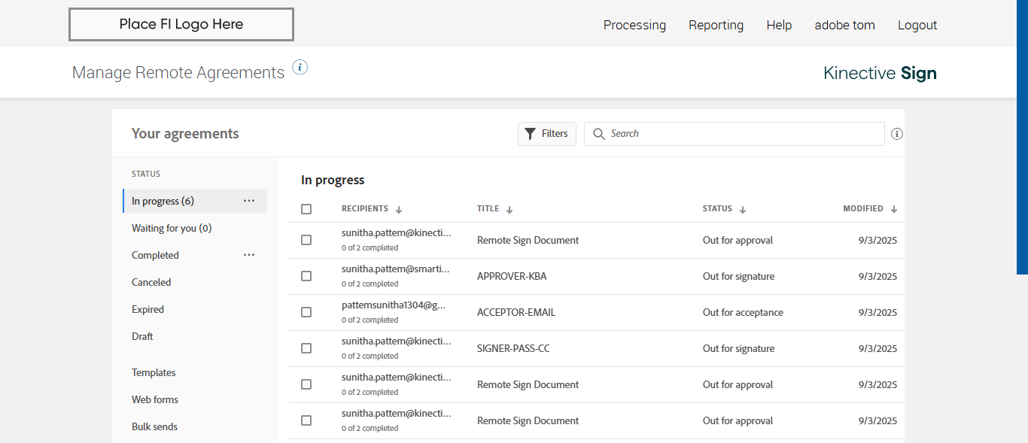The height and width of the screenshot is (443, 1028).
Task: Check the APPROVER-KBA agreement checkbox
Action: click(306, 276)
